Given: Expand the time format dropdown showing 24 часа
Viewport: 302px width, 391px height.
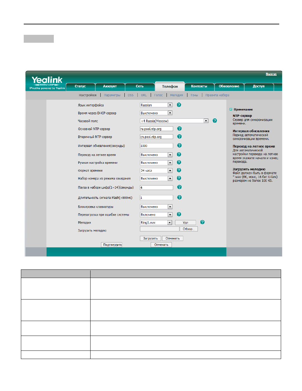Looking at the screenshot, I should click(156, 171).
